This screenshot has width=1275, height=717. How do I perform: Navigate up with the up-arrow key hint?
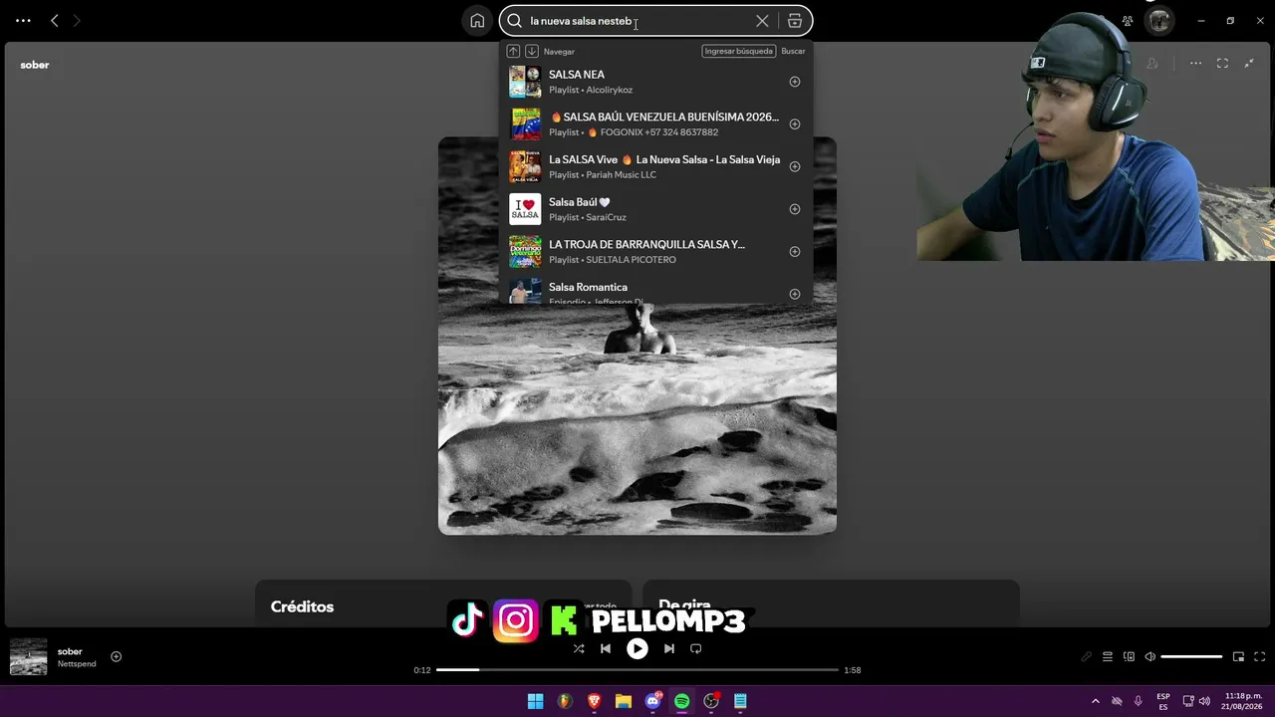click(513, 51)
